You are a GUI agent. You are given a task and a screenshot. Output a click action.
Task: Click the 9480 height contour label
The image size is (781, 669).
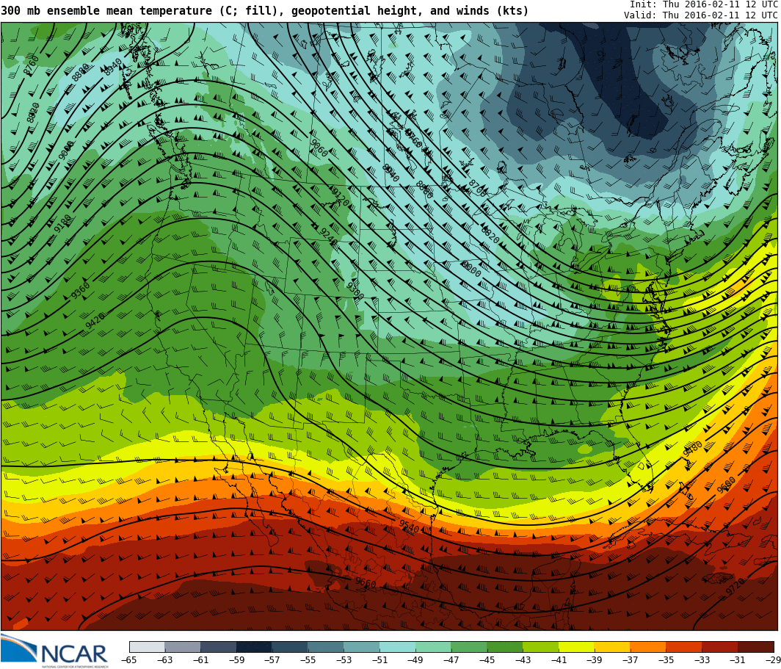(x=693, y=448)
